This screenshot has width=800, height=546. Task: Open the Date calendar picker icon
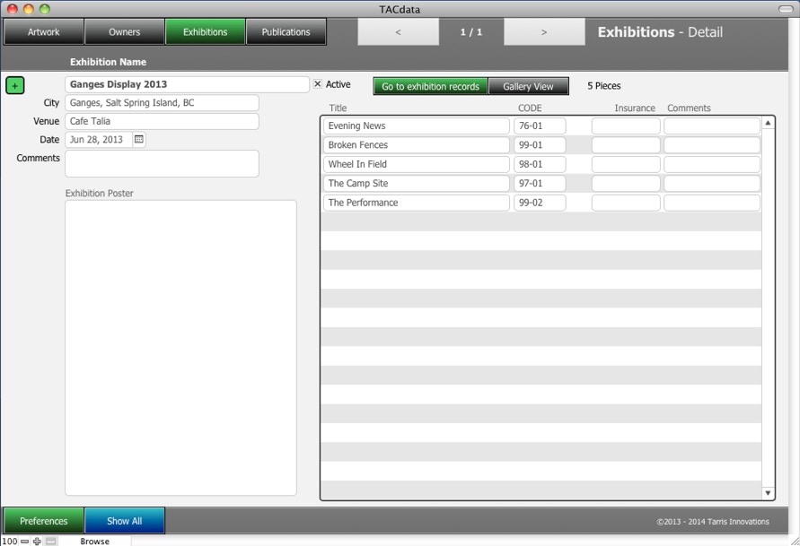[139, 140]
